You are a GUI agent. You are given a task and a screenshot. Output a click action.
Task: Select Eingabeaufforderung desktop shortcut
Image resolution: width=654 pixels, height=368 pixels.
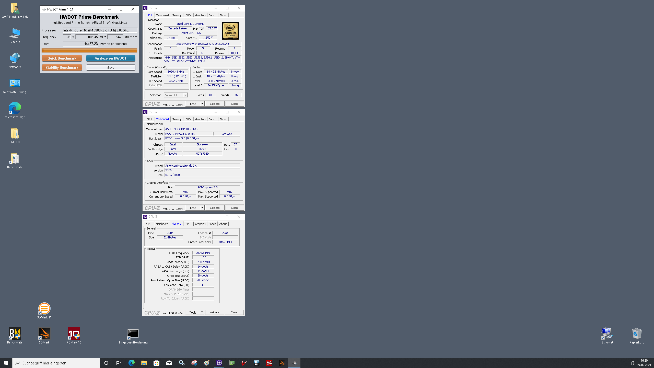[133, 336]
